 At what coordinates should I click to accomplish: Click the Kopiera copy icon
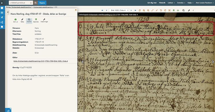pos(29,20)
